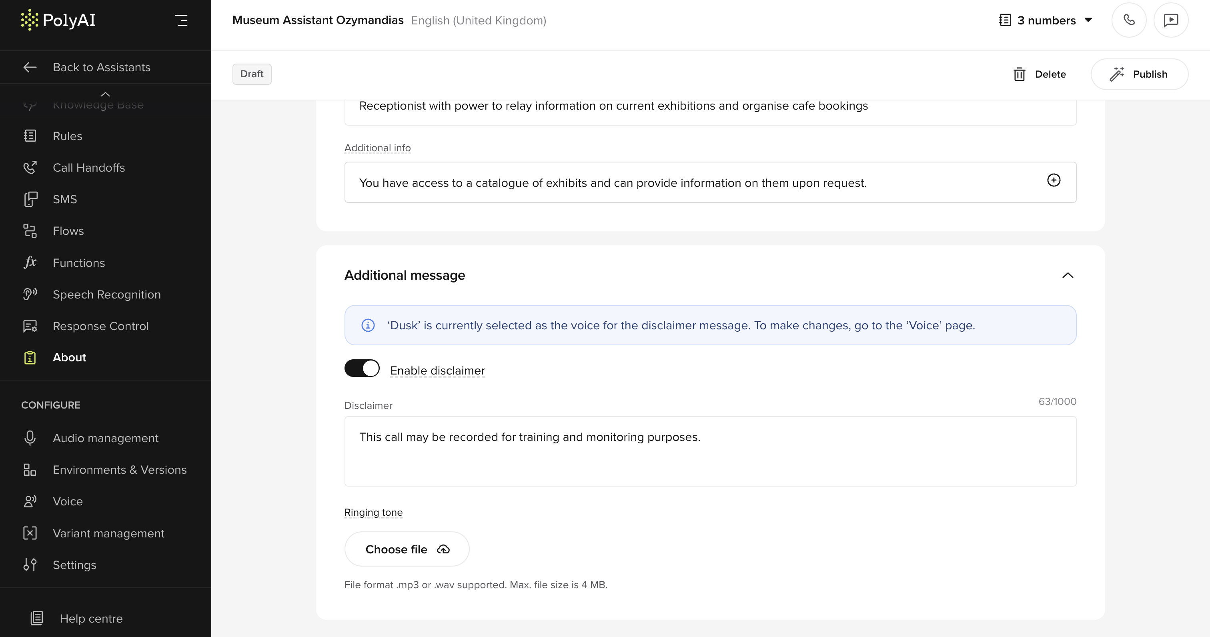Click Choose file for ringing tone
This screenshot has height=637, width=1210.
click(x=407, y=549)
